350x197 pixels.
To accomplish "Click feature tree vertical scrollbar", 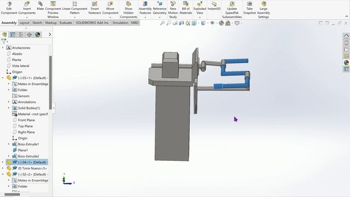I will pos(50,83).
